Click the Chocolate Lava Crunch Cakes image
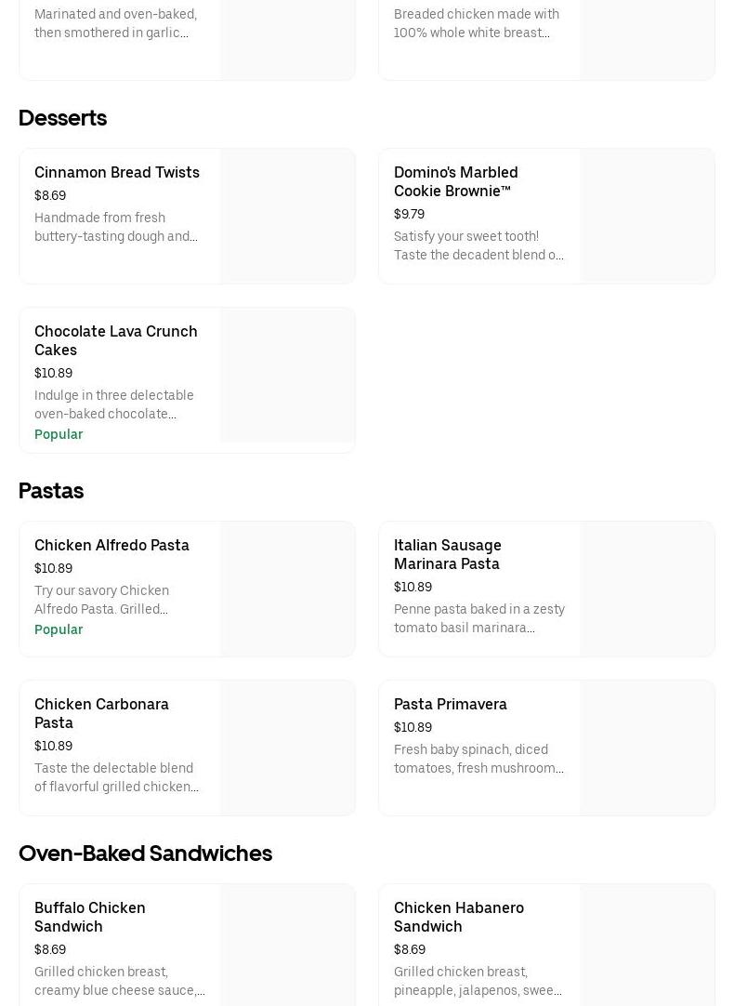 pyautogui.click(x=288, y=376)
